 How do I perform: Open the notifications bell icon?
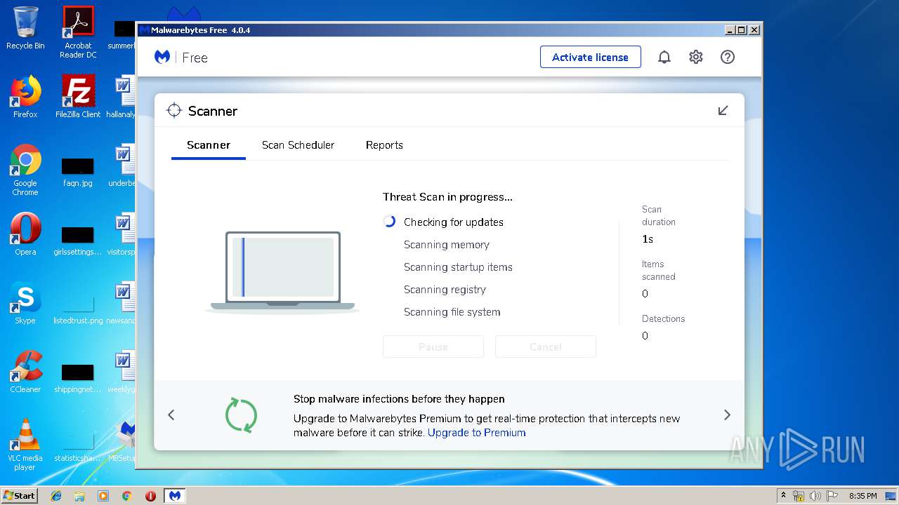tap(664, 58)
